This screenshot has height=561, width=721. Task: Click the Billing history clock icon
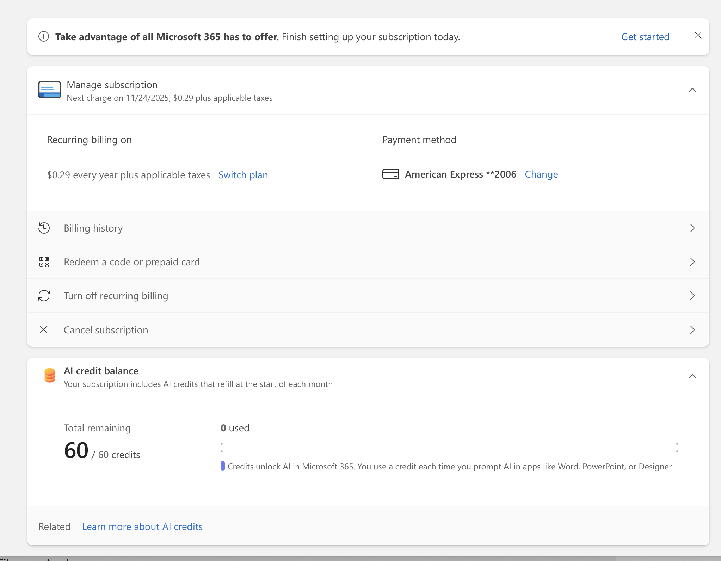44,228
